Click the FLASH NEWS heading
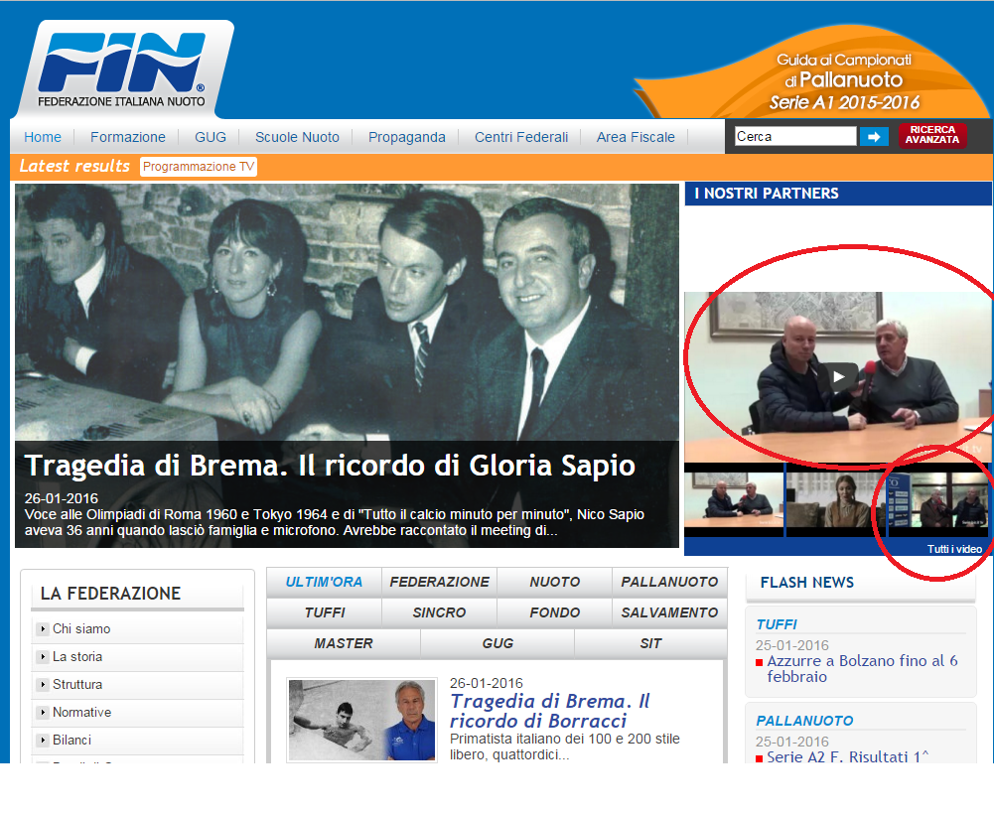Image resolution: width=994 pixels, height=813 pixels. 807,583
